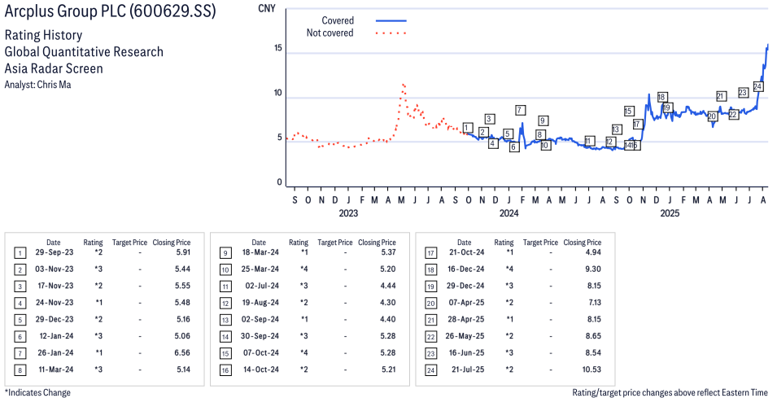Click the 5.91 closing price value
The width and height of the screenshot is (777, 398).
tap(183, 252)
